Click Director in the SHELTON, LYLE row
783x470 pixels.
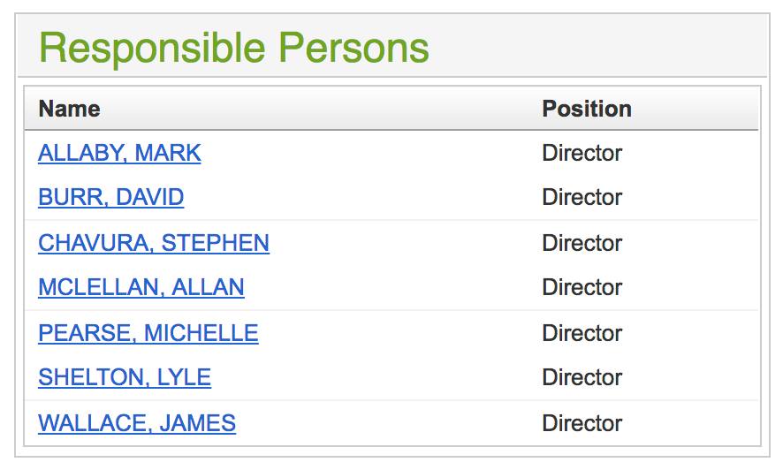(582, 377)
